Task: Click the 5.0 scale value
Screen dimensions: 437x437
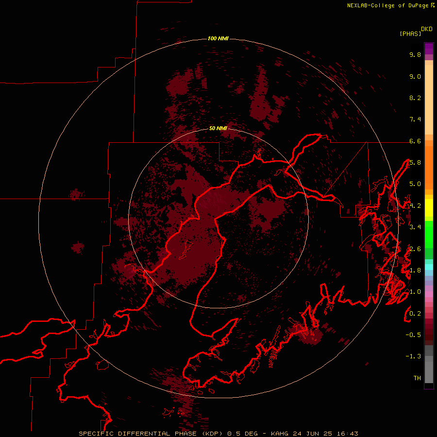Action: point(415,184)
